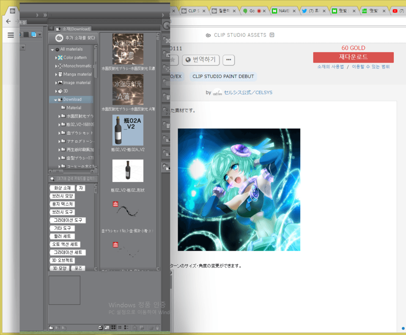Open the browser hamburger menu
The image size is (406, 335).
click(x=11, y=35)
